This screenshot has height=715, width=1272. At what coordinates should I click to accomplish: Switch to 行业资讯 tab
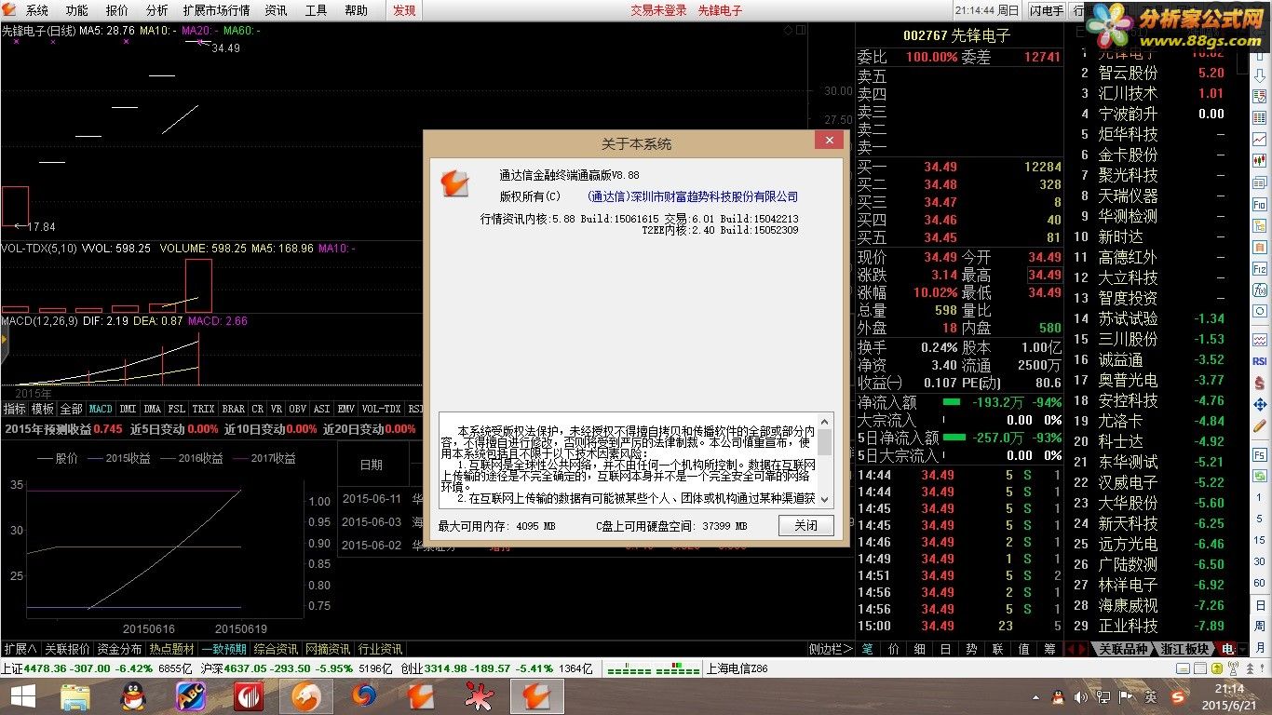coord(381,649)
